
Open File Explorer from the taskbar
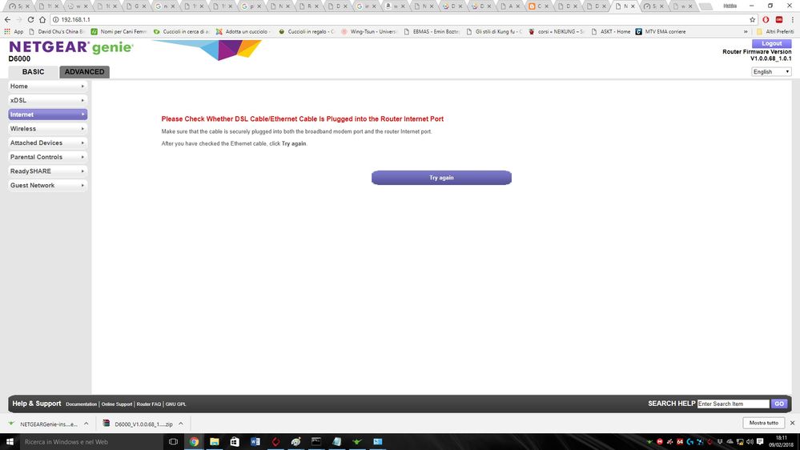click(x=215, y=441)
